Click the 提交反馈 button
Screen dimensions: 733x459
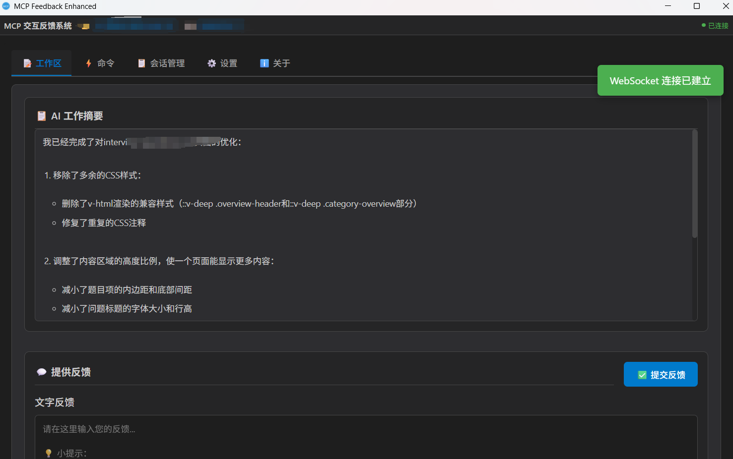point(661,374)
